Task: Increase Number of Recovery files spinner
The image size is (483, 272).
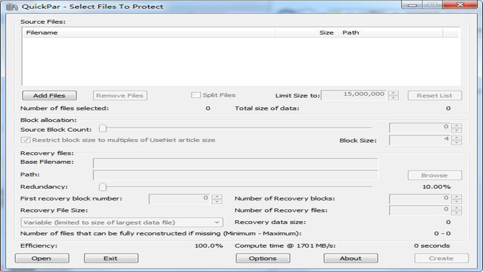Action: pyautogui.click(x=456, y=208)
